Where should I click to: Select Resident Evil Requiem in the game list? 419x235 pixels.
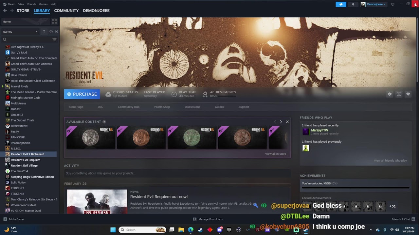25,160
